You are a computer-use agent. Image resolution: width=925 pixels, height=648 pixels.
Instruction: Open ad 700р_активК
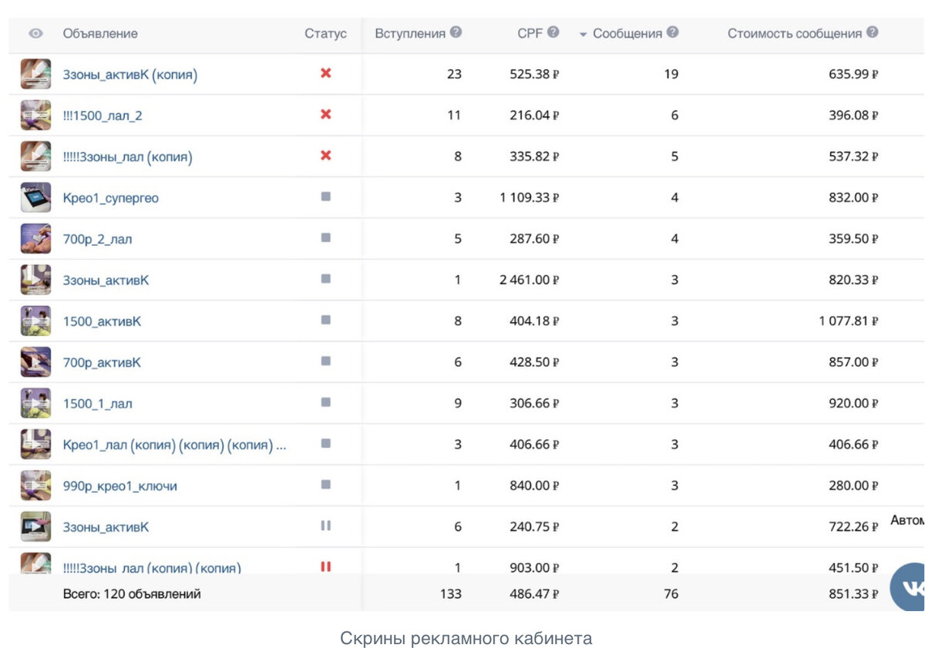pyautogui.click(x=102, y=363)
